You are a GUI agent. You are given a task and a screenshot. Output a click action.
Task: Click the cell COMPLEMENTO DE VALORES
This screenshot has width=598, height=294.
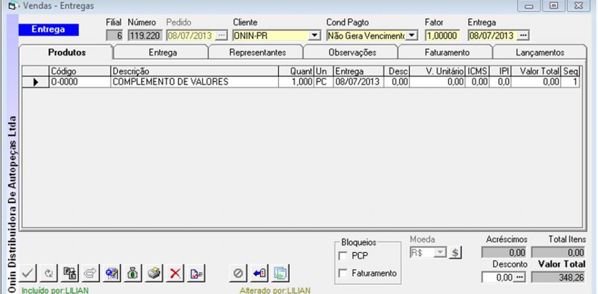coord(194,82)
